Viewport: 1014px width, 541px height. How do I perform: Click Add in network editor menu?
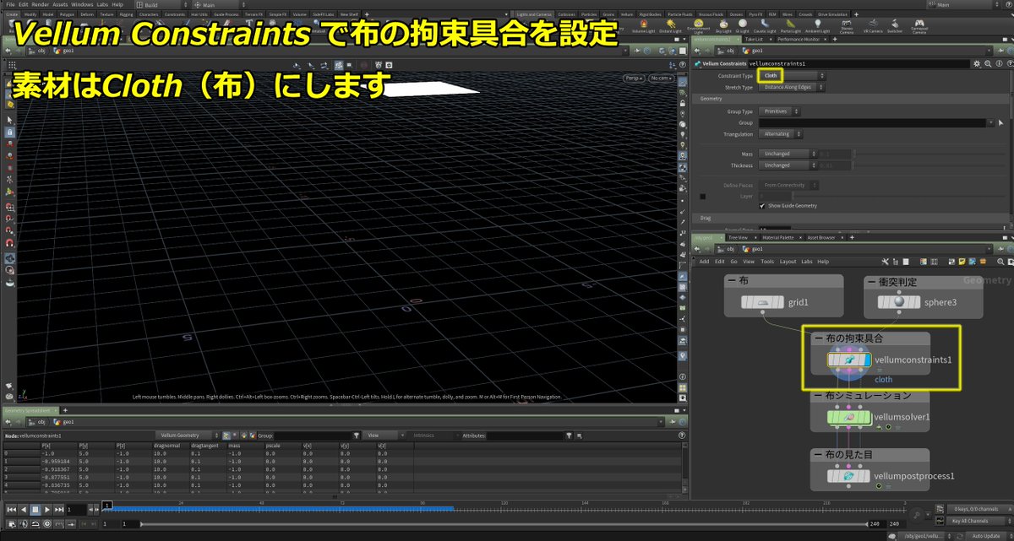point(704,262)
